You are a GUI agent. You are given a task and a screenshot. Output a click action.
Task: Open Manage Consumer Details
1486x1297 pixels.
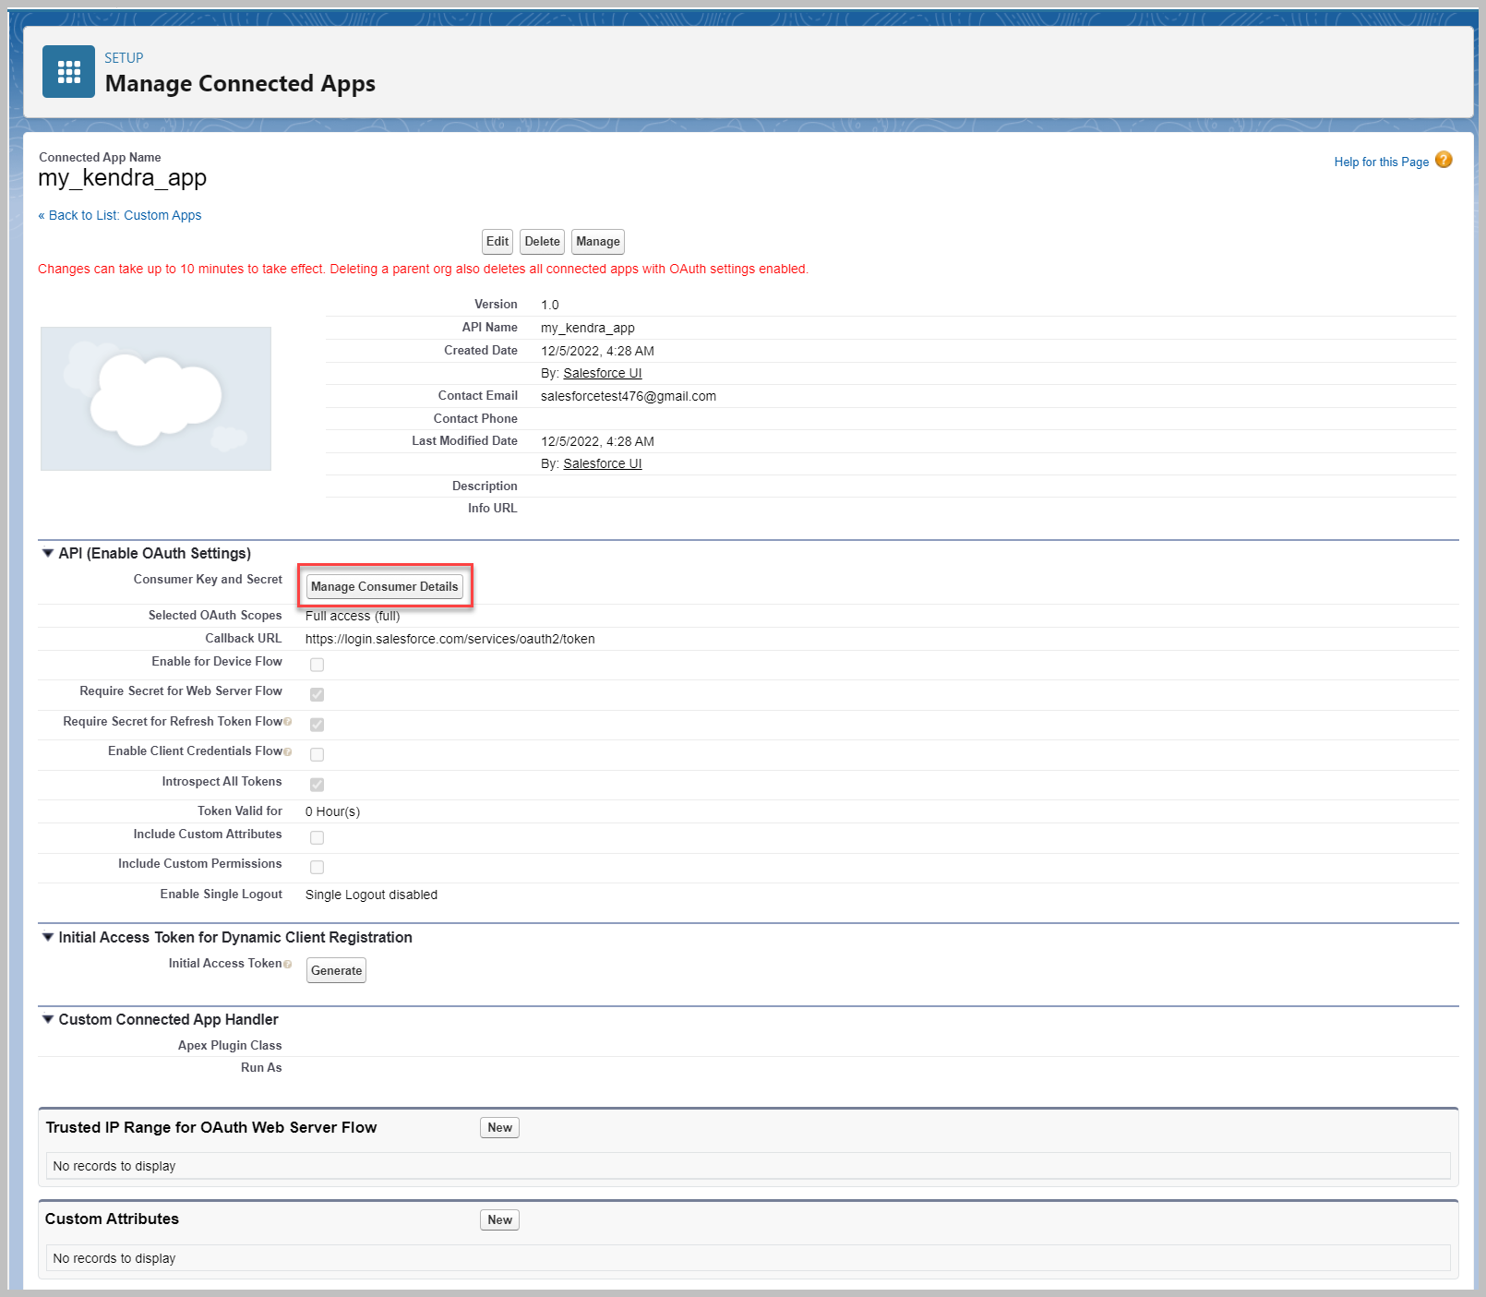click(385, 586)
